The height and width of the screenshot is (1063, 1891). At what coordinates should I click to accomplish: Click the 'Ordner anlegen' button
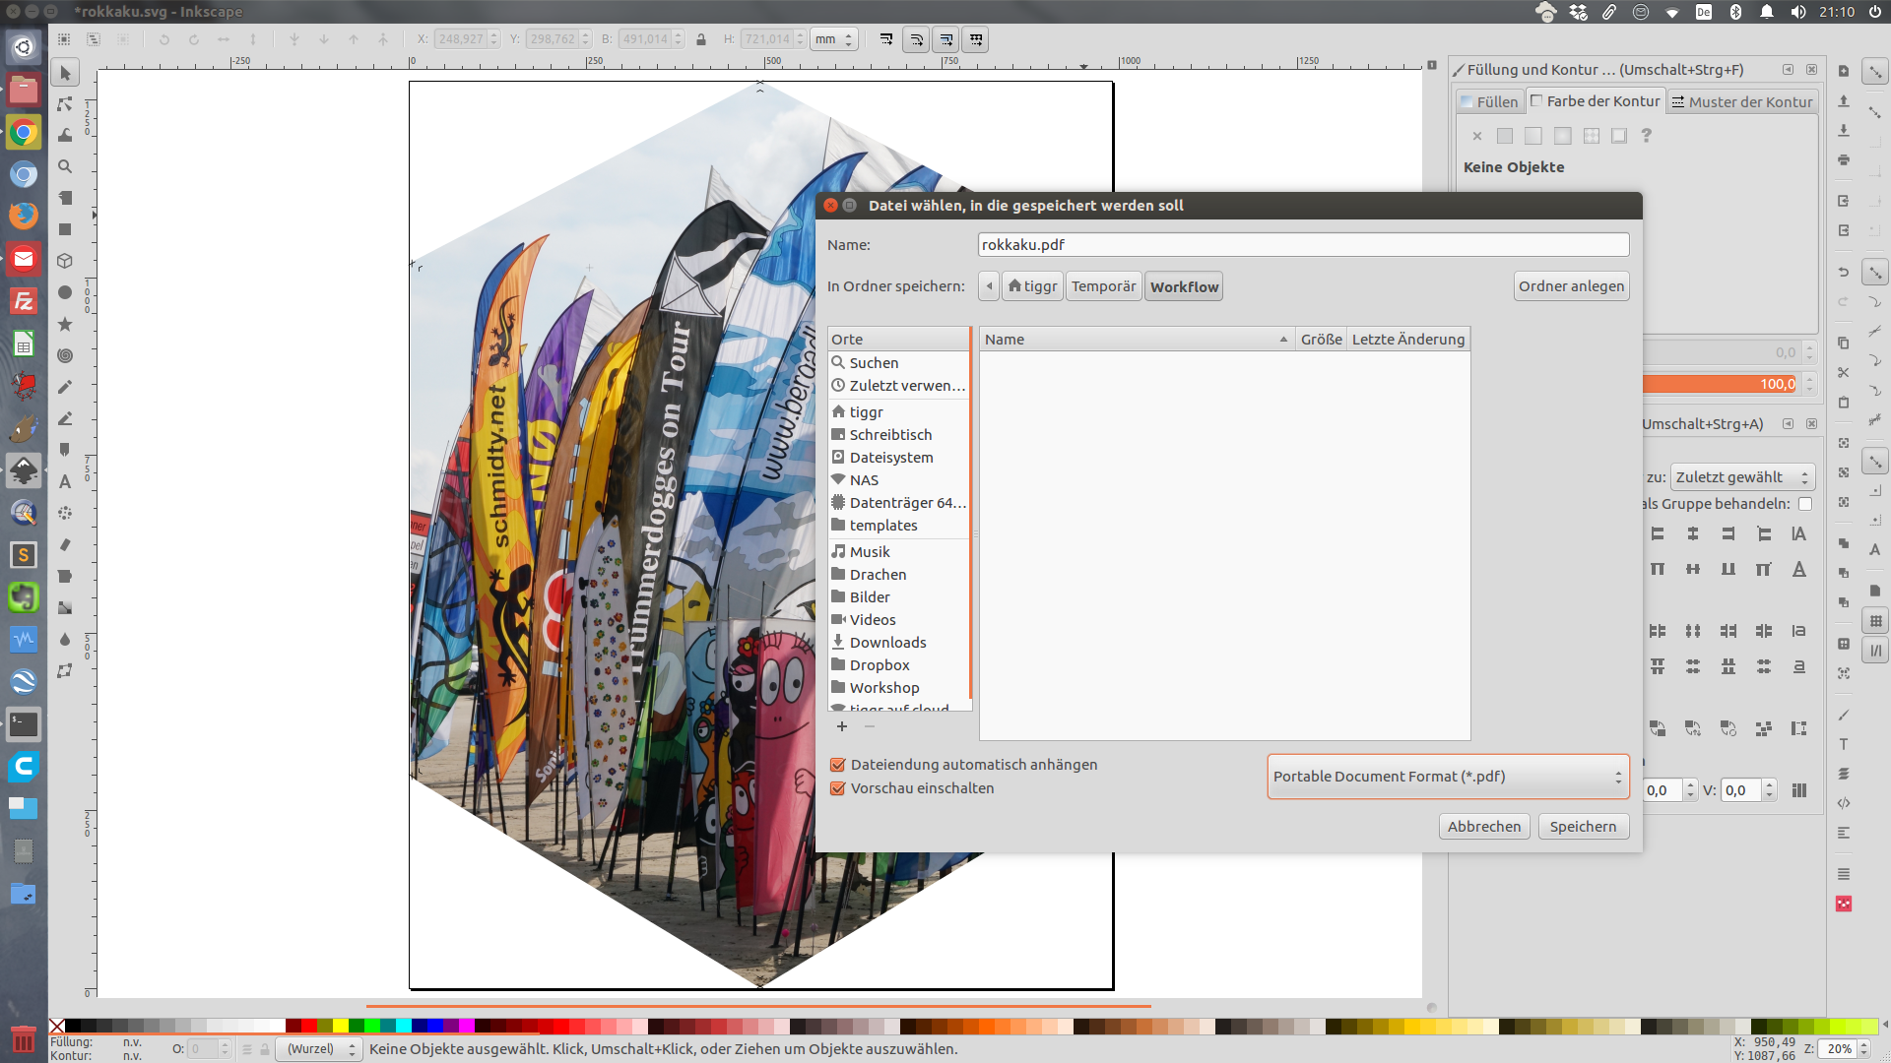pyautogui.click(x=1570, y=286)
